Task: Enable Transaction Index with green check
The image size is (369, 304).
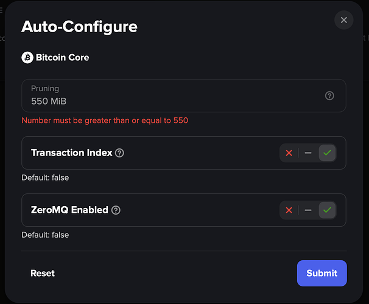Action: [x=327, y=153]
